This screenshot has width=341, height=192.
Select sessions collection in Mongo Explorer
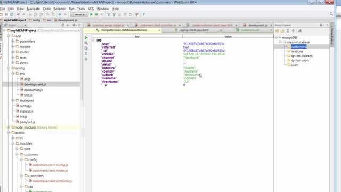tap(297, 51)
